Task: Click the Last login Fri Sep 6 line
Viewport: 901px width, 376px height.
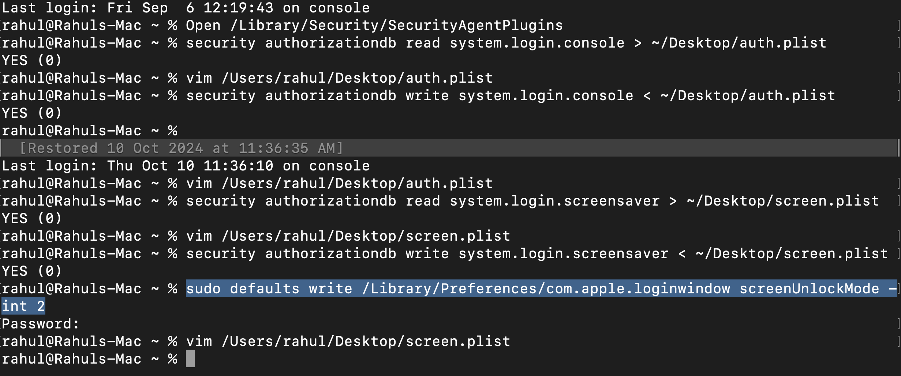Action: (x=186, y=8)
